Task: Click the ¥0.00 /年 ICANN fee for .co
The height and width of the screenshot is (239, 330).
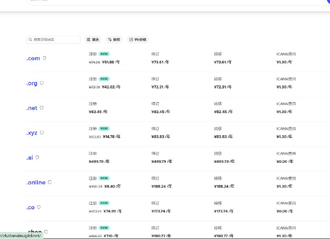Action: [285, 211]
